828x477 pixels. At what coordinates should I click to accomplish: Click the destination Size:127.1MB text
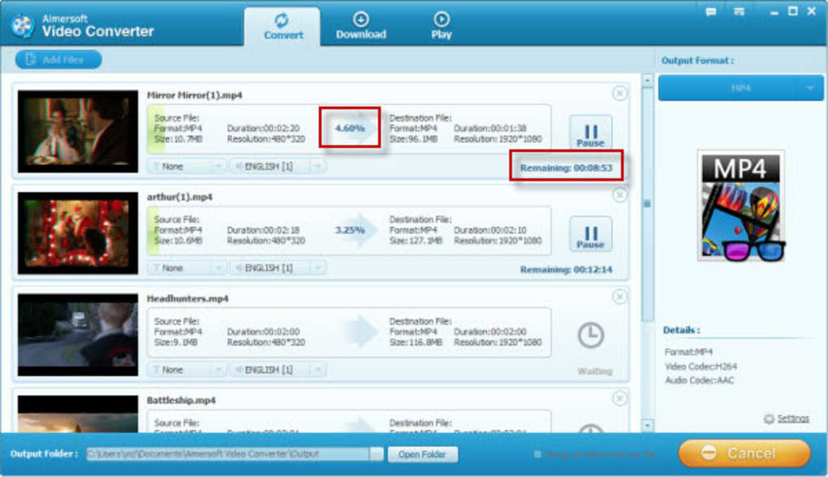[416, 241]
